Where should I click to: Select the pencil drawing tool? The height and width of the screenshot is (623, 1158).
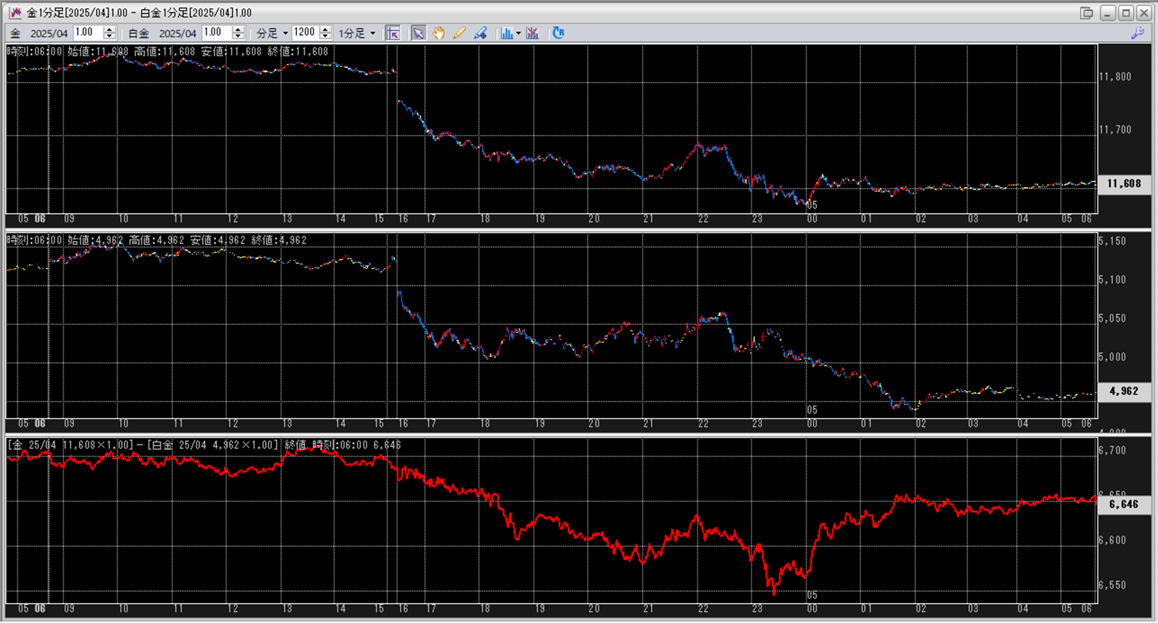(x=459, y=33)
